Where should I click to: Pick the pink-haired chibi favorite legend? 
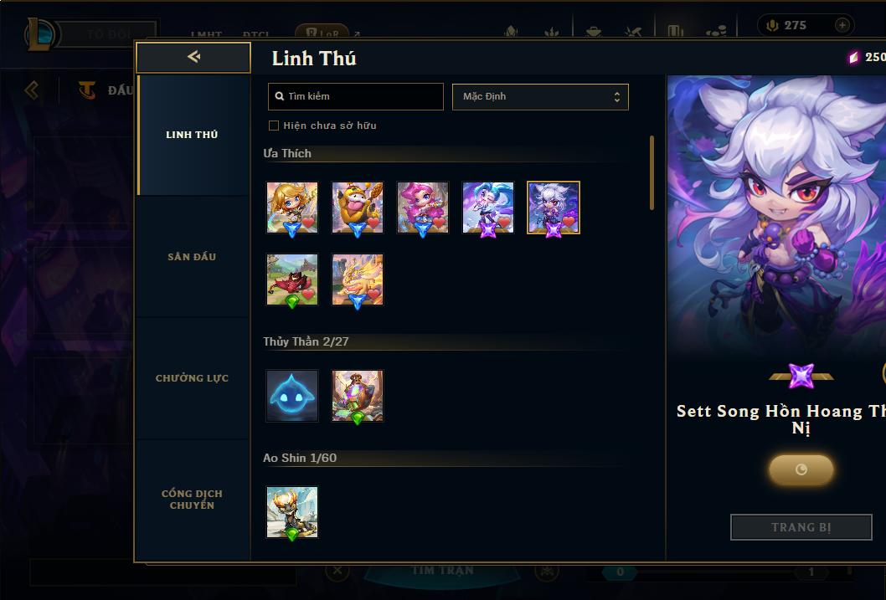tap(423, 208)
